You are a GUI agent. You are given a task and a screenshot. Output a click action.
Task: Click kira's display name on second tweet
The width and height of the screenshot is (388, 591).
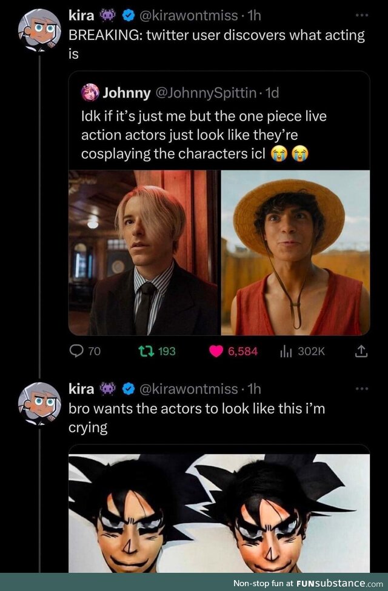coord(82,389)
